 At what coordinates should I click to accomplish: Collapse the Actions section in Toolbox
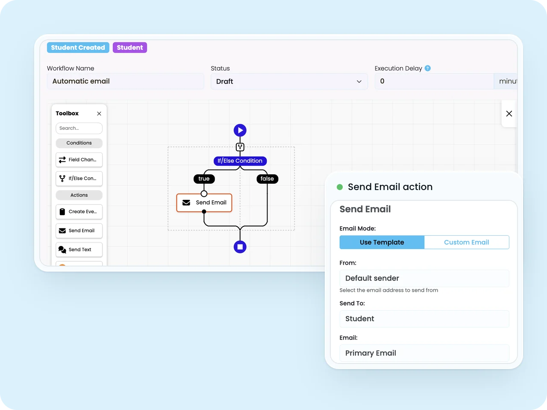click(x=79, y=195)
